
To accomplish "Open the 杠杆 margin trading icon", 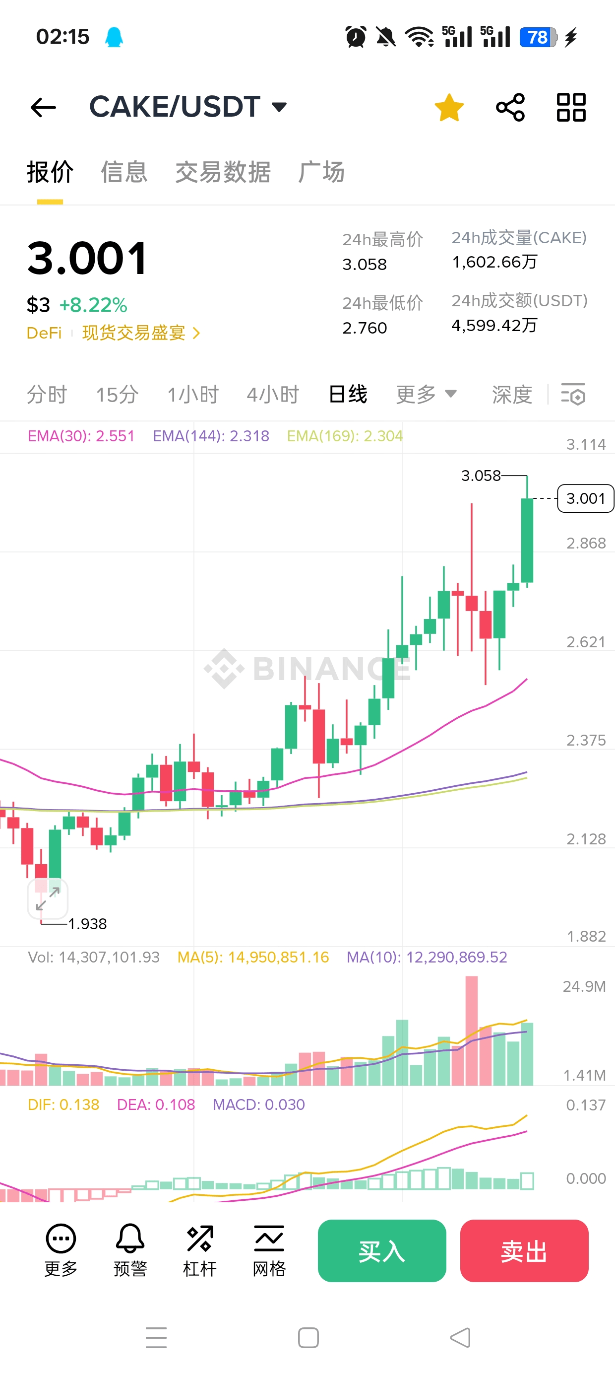I will pos(200,1250).
